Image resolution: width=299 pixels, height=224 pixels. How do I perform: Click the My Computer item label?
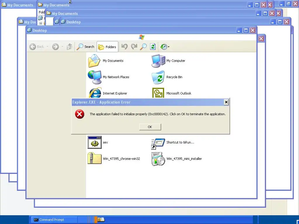tap(176, 61)
